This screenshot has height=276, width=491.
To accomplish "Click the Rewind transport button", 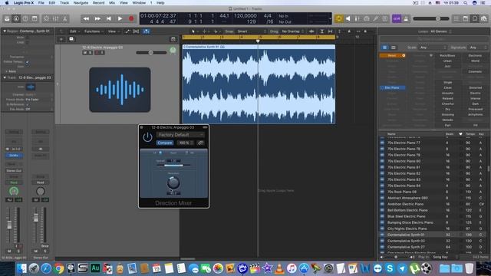I will tap(86, 18).
